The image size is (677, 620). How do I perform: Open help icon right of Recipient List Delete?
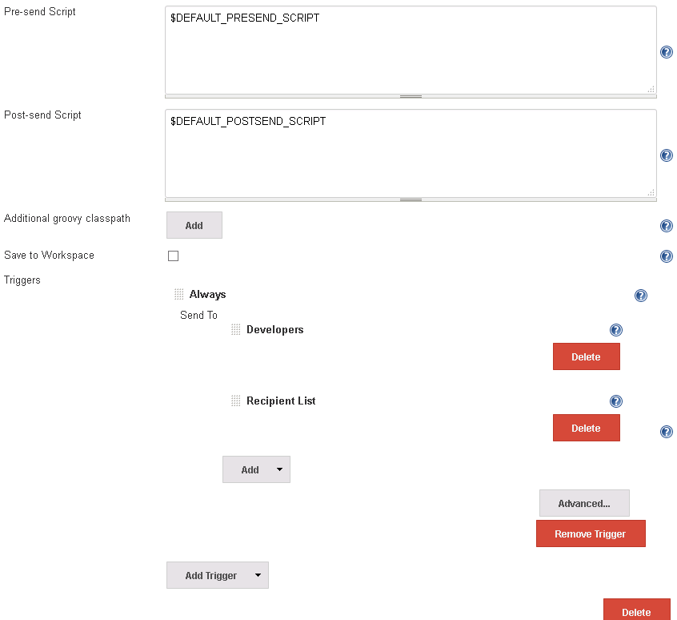667,432
